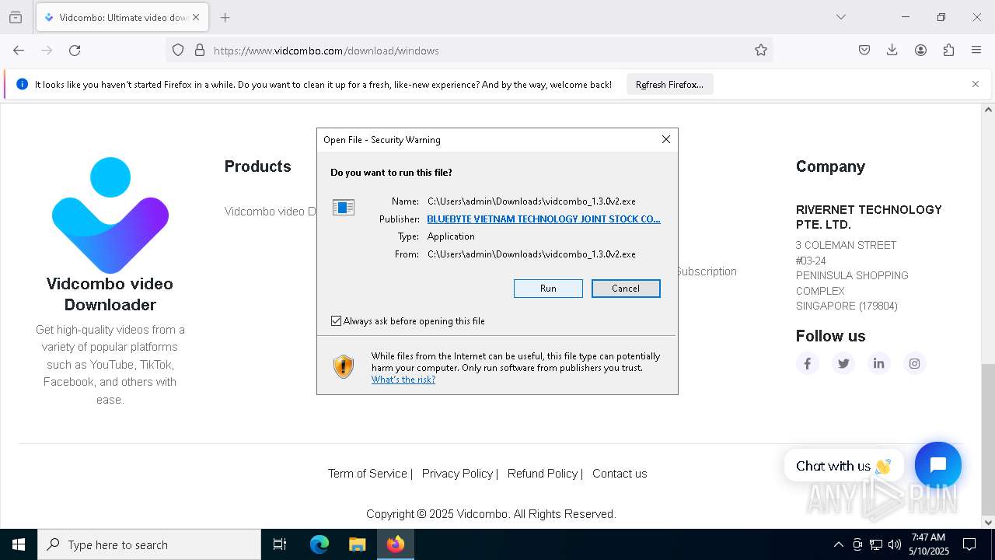Open the BLUEBYTE VIETNAM publisher link
The height and width of the screenshot is (560, 995).
coord(543,219)
